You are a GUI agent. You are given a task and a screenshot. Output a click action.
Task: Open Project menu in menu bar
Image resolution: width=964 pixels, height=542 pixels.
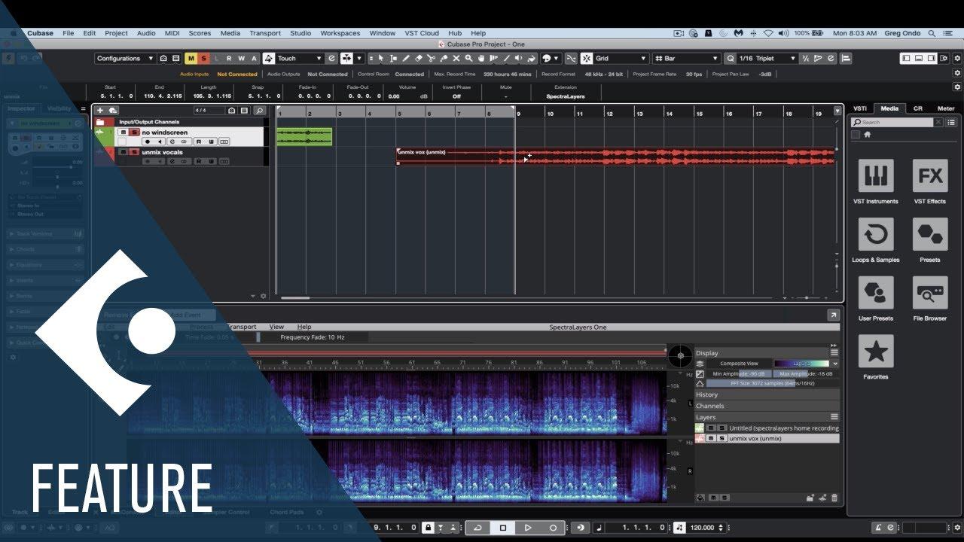[x=116, y=33]
